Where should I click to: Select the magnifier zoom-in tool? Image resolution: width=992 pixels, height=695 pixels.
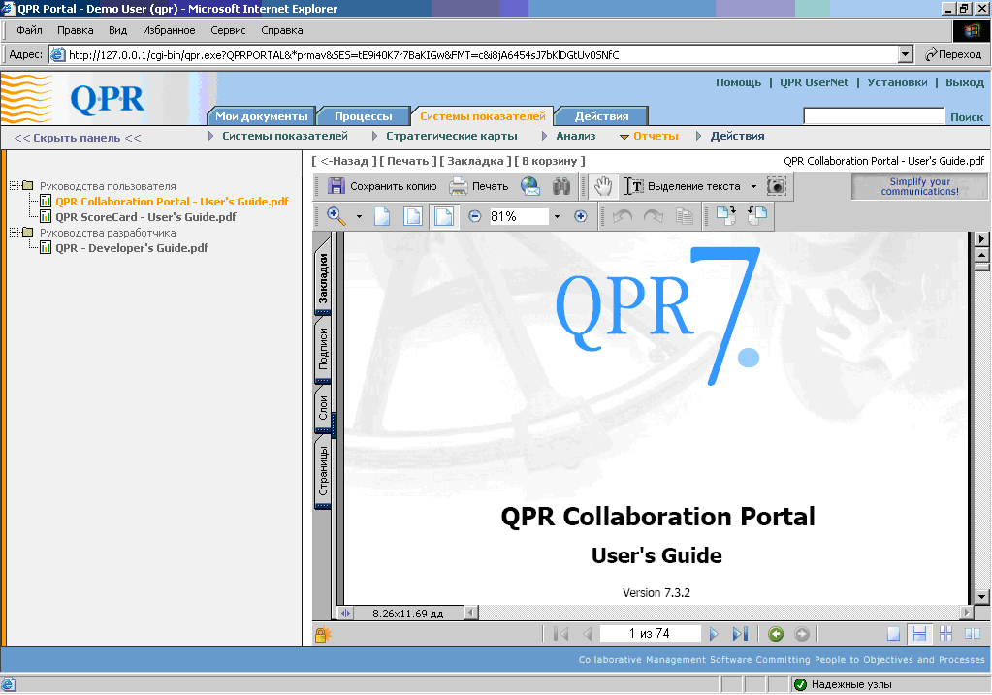point(336,216)
